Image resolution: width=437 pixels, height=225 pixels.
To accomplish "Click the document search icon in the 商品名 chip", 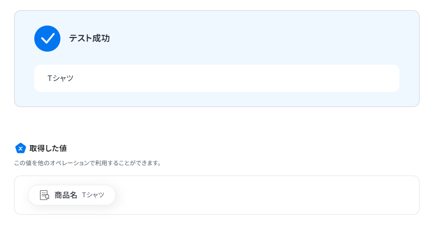I will tap(45, 195).
